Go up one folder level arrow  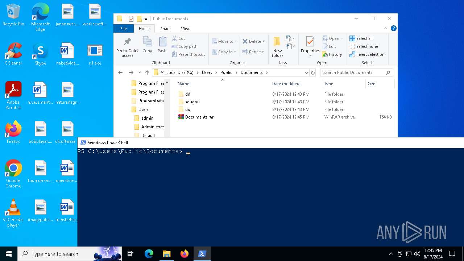[147, 72]
